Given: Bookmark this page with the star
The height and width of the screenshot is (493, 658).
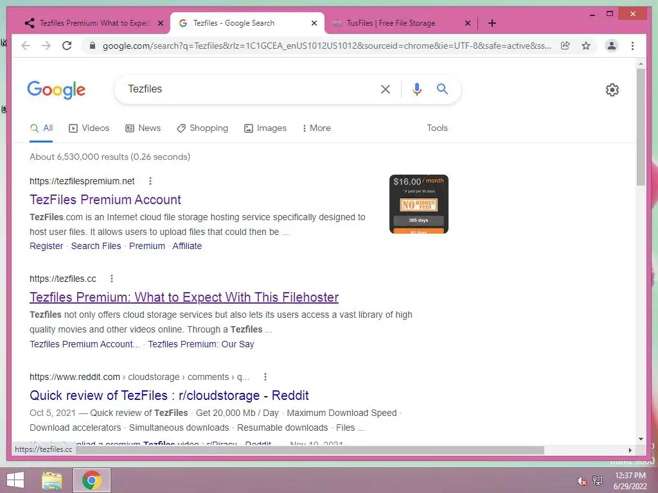Looking at the screenshot, I should tap(586, 46).
